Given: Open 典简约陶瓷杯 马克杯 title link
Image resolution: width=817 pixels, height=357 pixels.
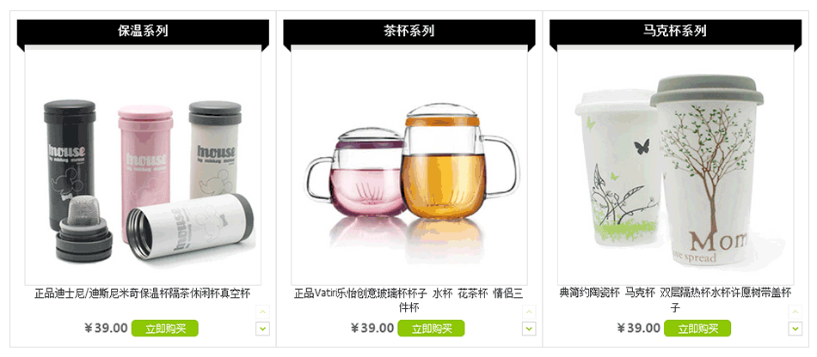Looking at the screenshot, I should coord(675,300).
